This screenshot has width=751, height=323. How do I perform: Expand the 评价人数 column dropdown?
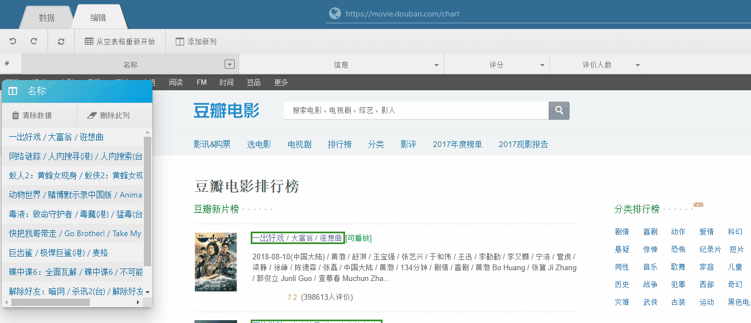pos(638,65)
